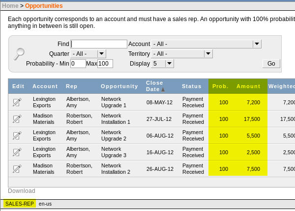Click the 2,500 amount cell
Viewport: 295px width, 211px height.
point(253,152)
